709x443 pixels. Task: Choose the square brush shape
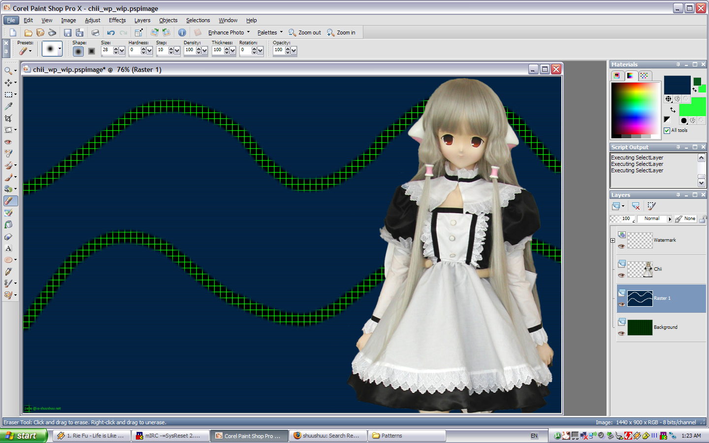pyautogui.click(x=92, y=51)
